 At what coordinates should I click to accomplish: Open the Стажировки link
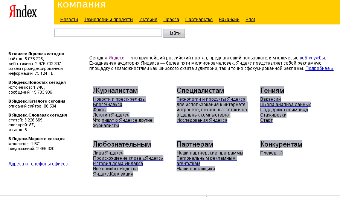coord(273,115)
